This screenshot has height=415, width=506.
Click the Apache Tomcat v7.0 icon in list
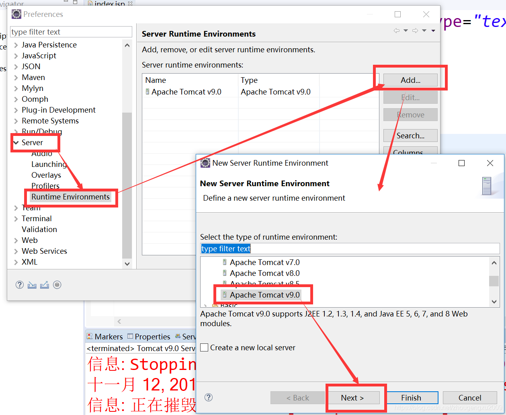225,262
